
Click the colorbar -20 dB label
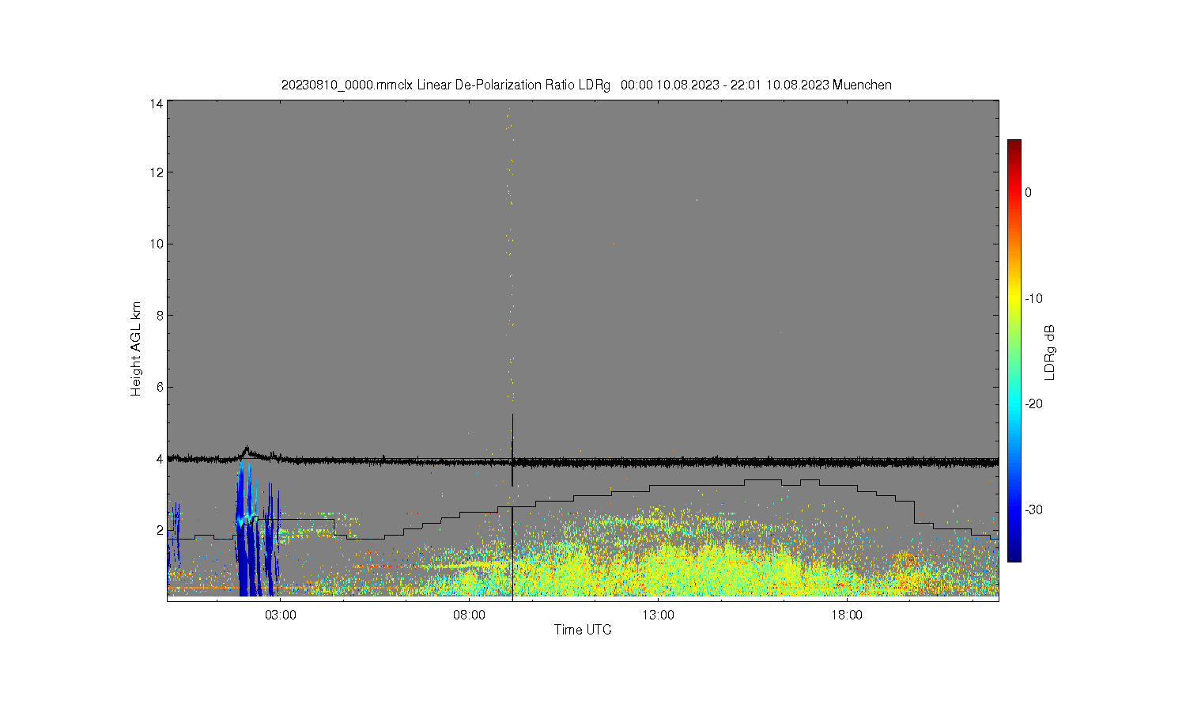coord(1034,403)
